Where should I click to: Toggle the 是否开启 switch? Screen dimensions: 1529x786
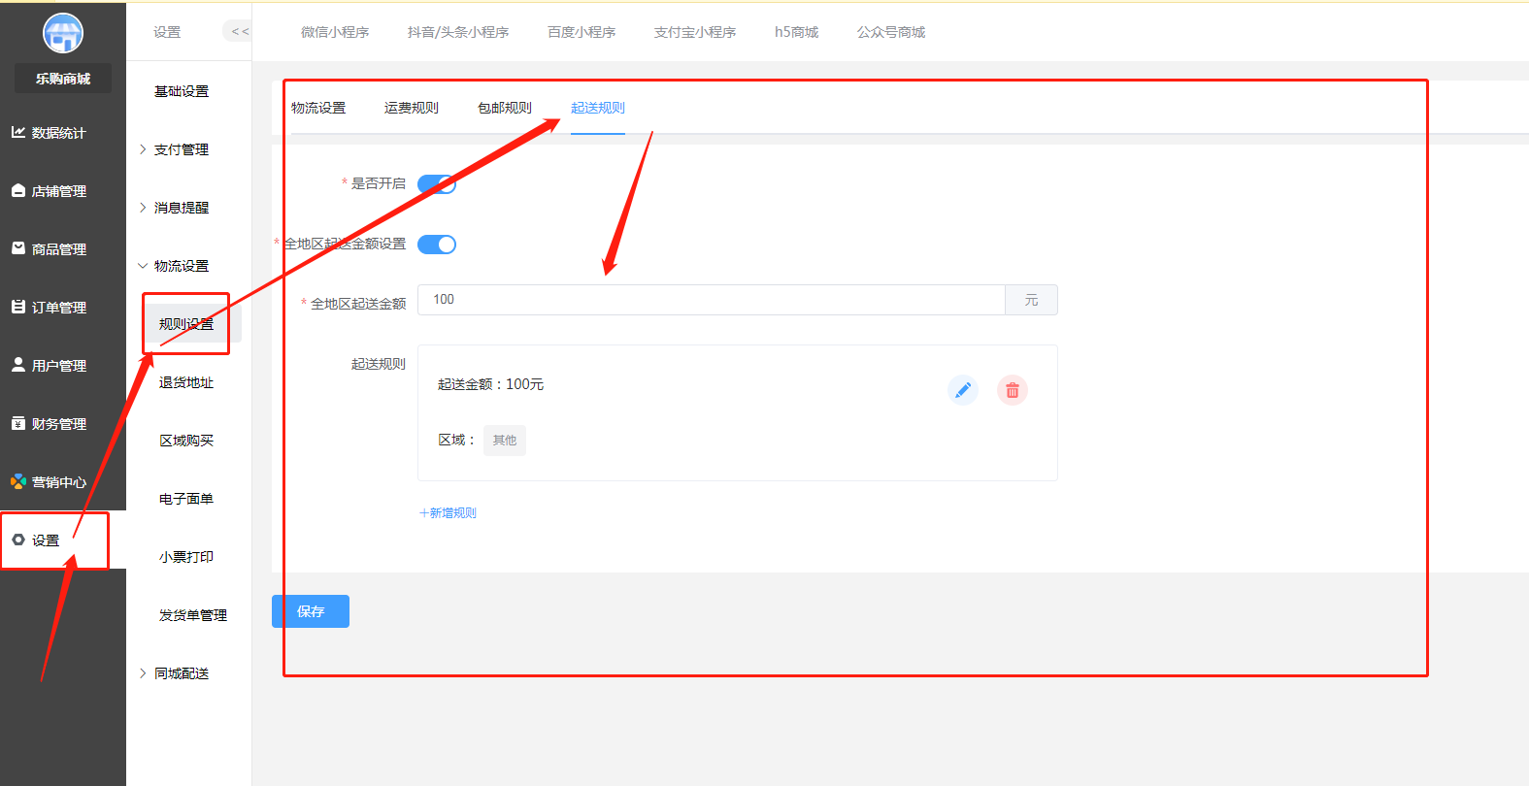tap(437, 184)
